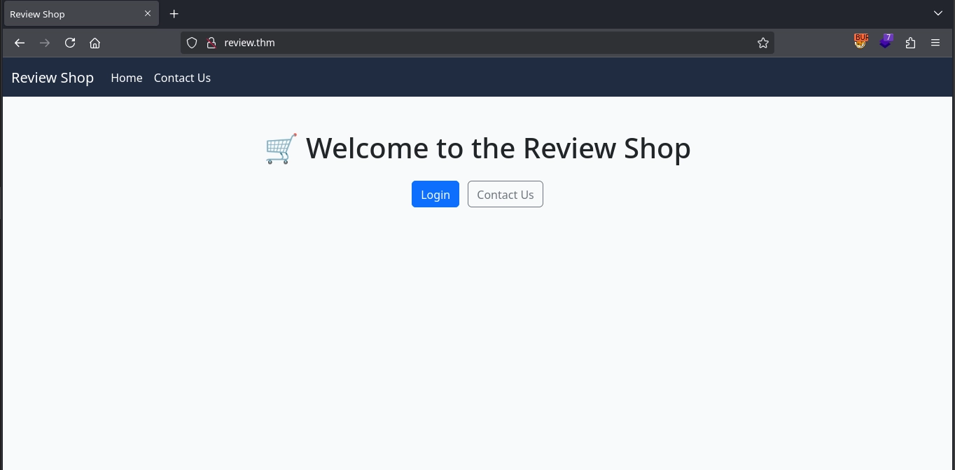Open the Burp extension icon
This screenshot has height=470, width=955.
coord(860,42)
